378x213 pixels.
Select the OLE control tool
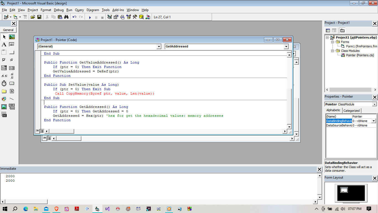[x=4, y=115]
